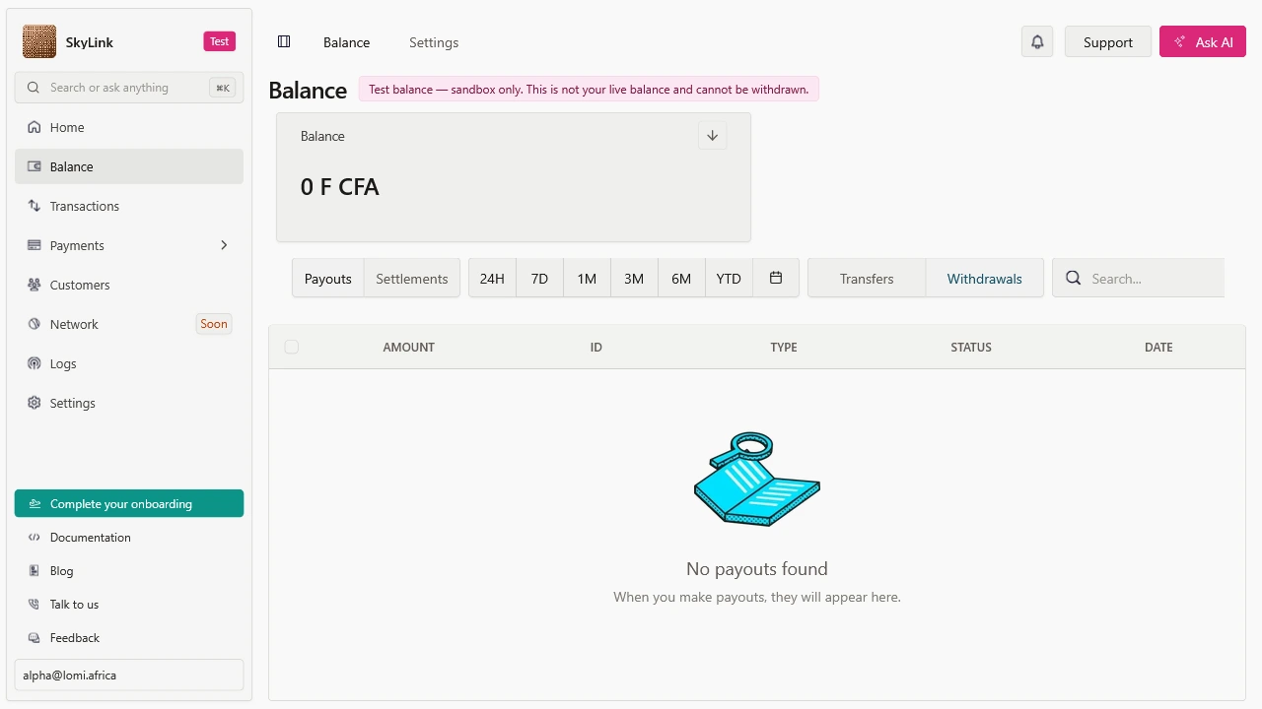Click the Talk to us icon
The width and height of the screenshot is (1262, 709).
click(35, 605)
